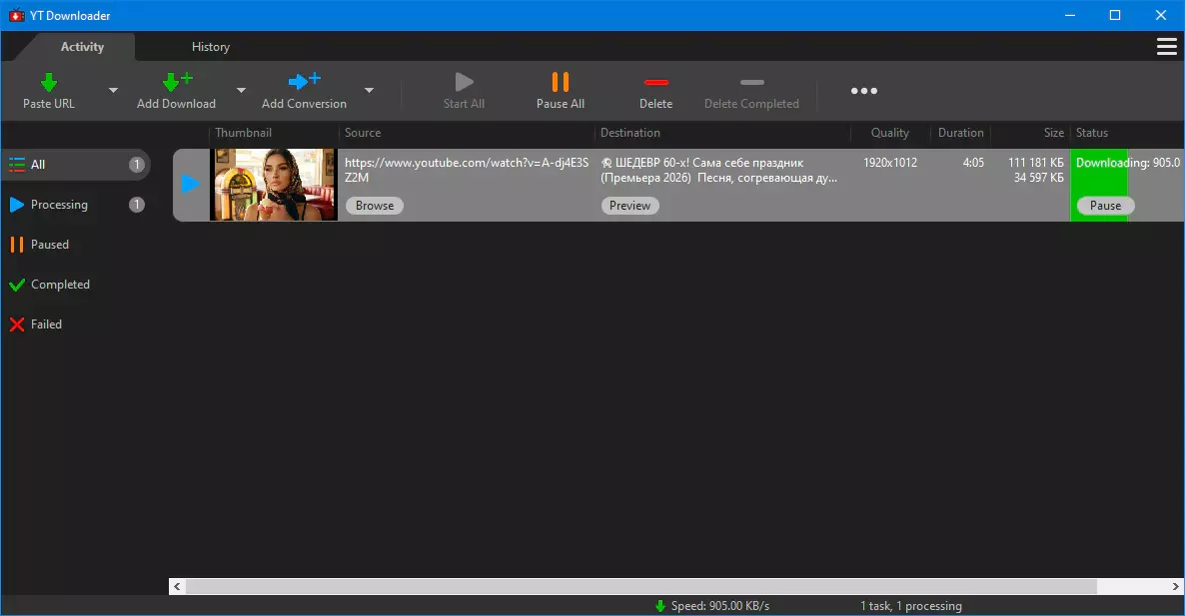1185x616 pixels.
Task: Click the Add Download icon
Action: [x=176, y=82]
